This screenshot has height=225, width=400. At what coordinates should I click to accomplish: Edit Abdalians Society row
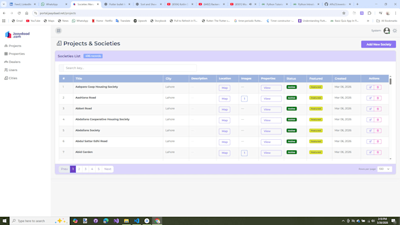370,131
